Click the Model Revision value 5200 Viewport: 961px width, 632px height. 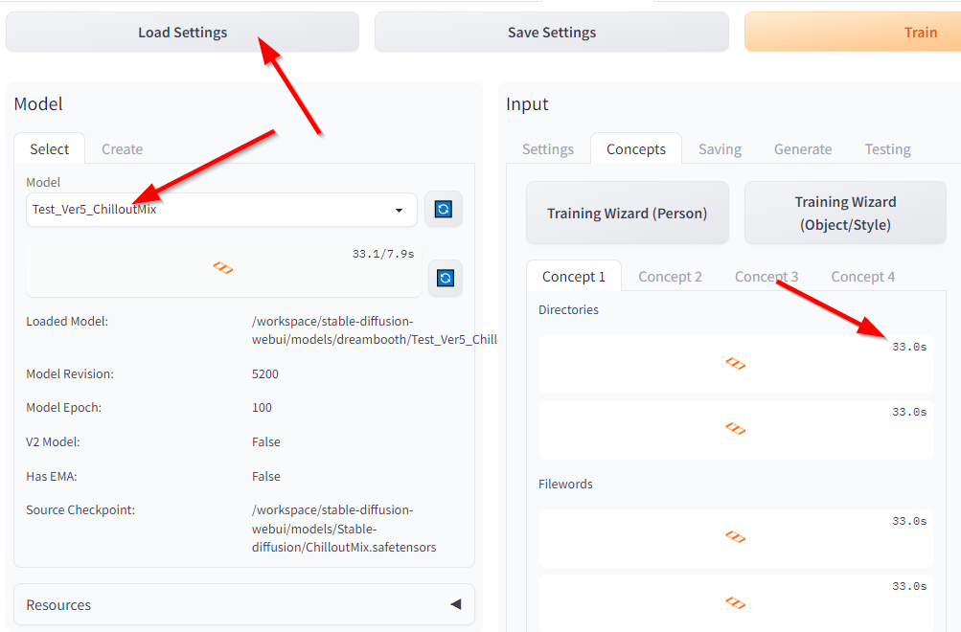(264, 373)
